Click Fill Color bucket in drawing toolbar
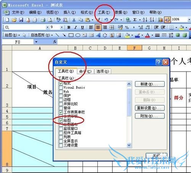The height and width of the screenshot is (173, 191). [127, 35]
